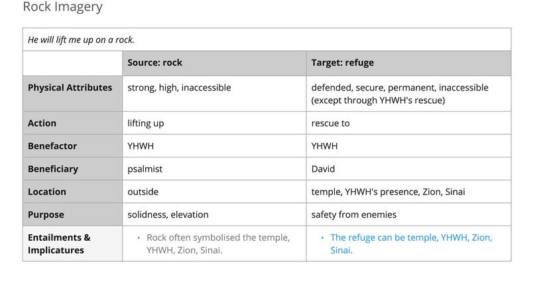
Task: Click the "Beneficiary" row label
Action: 53,169
